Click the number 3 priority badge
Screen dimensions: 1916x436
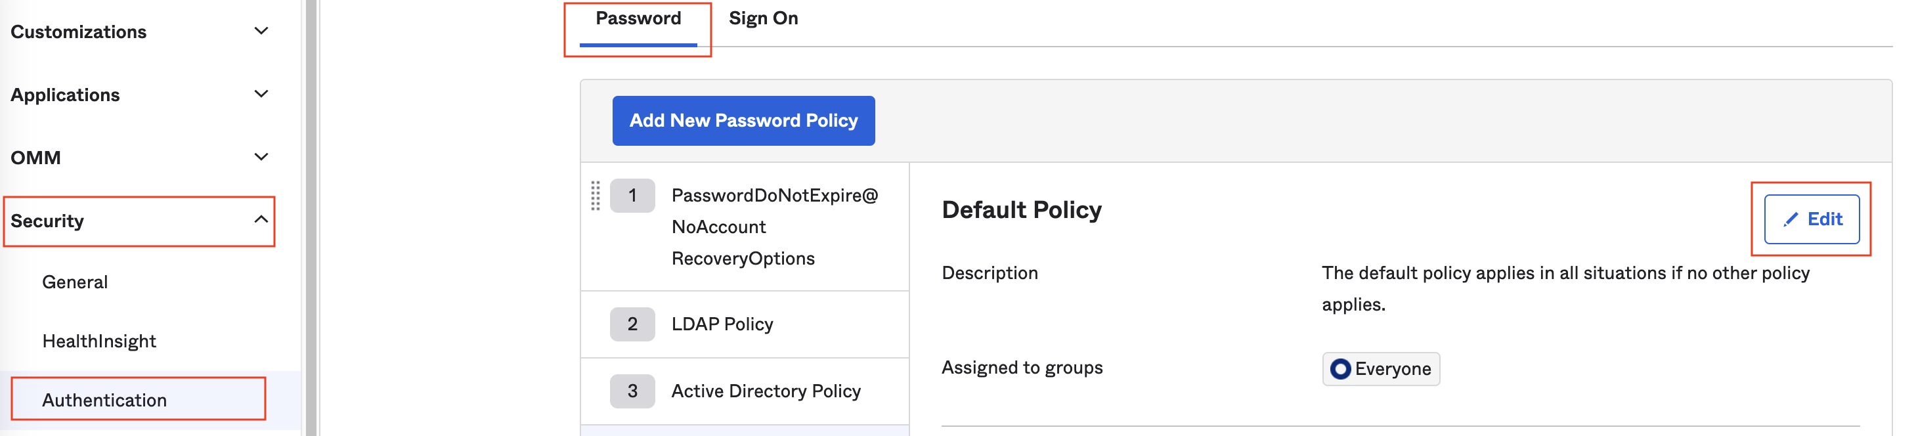(632, 391)
